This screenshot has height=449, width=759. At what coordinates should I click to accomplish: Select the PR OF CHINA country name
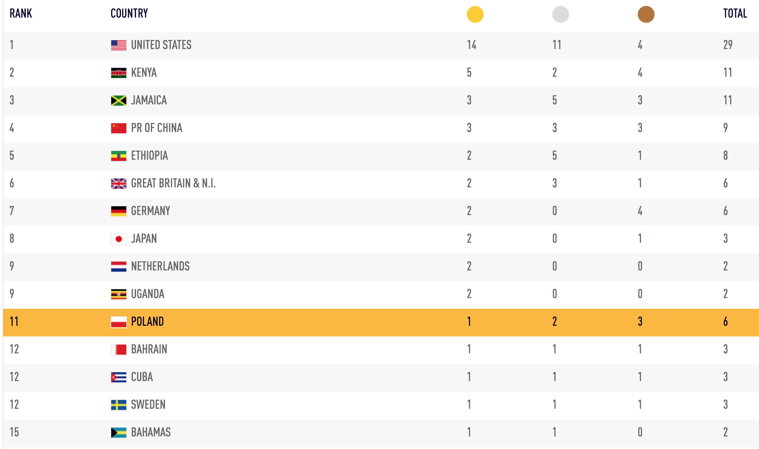(x=156, y=128)
